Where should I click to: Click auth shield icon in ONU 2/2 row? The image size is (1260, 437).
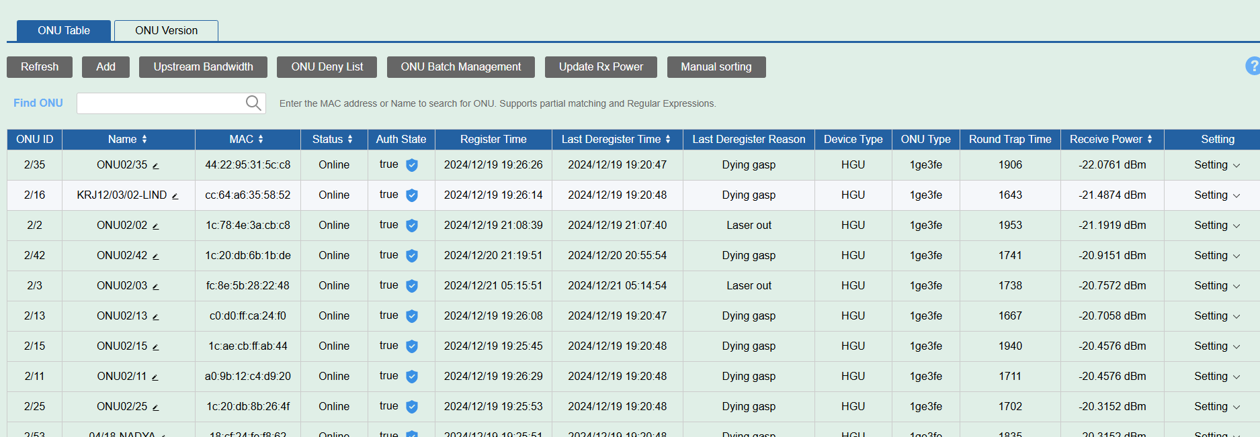coord(412,226)
